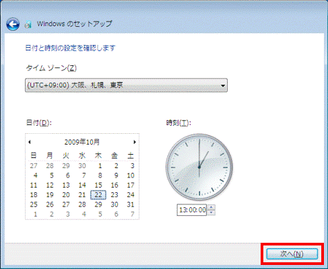Select day 10 in the calendar

click(x=131, y=176)
